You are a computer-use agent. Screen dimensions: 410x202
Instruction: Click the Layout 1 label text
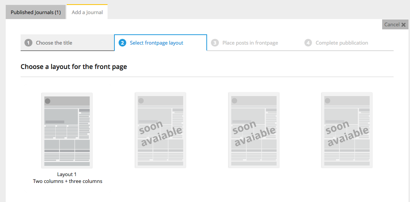pos(67,174)
